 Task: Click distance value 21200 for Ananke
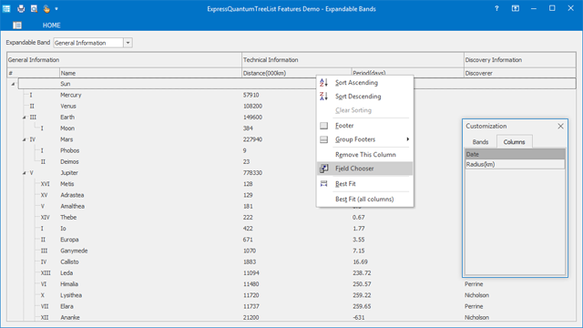click(x=251, y=318)
